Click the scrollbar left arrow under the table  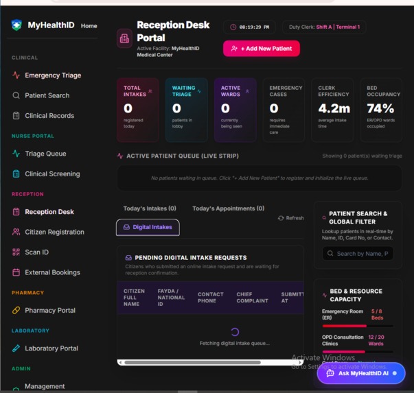click(120, 362)
